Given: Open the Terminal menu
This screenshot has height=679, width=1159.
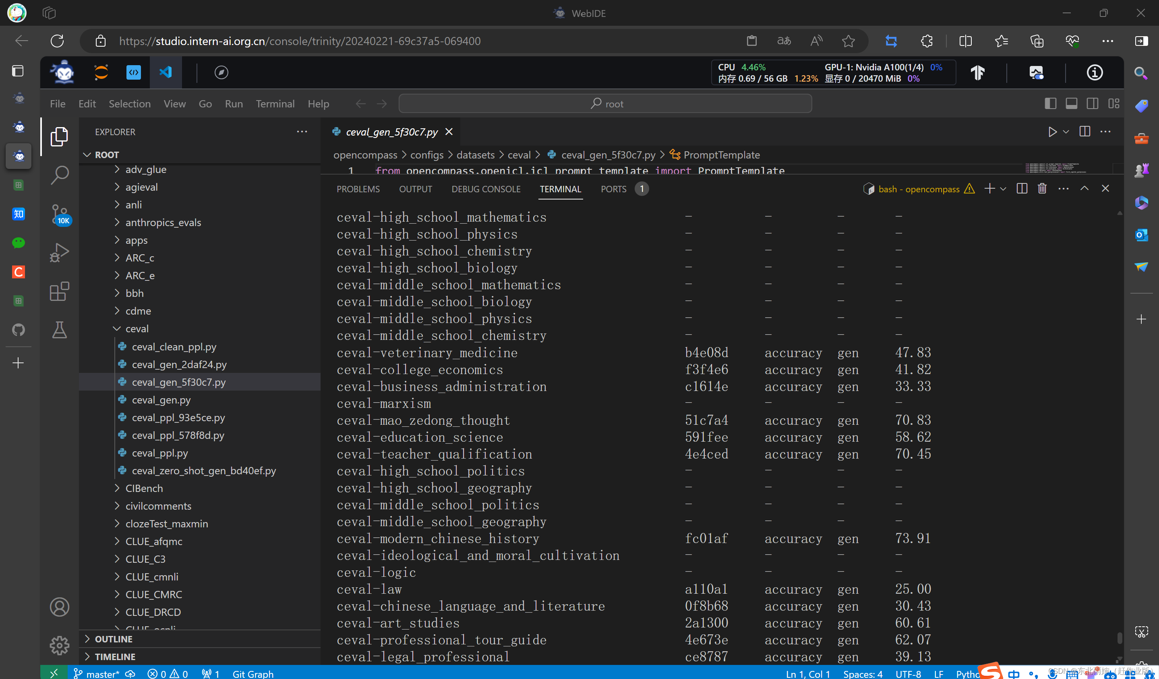Looking at the screenshot, I should (275, 104).
